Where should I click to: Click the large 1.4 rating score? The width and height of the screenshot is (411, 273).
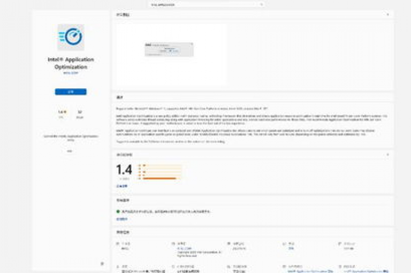124,170
